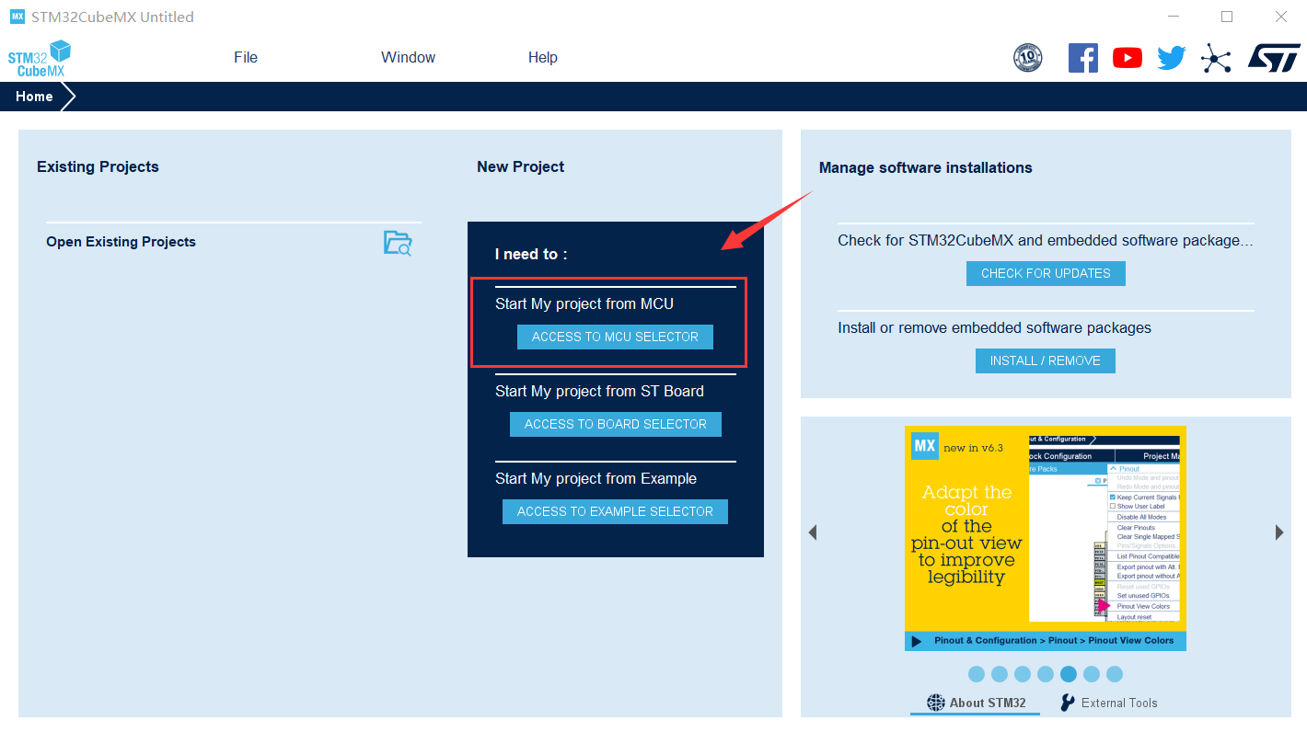Screen dimensions: 1307x732
Task: Play the Pinout View Colors tip video
Action: [917, 641]
